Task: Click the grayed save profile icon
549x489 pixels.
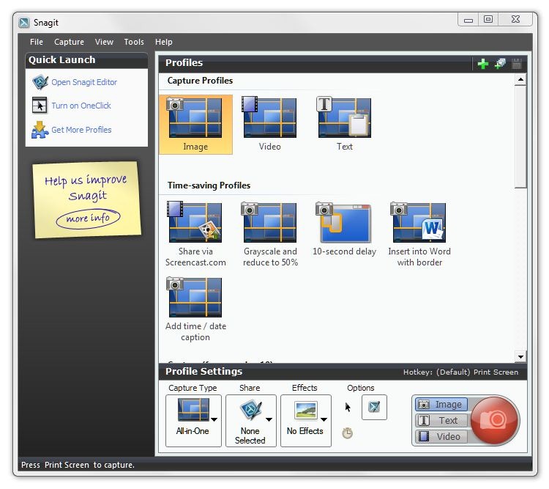Action: tap(517, 64)
